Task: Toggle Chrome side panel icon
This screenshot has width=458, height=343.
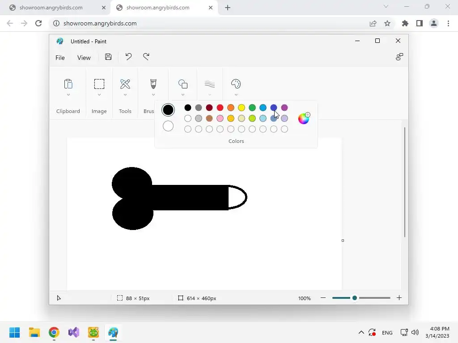Action: point(420,23)
